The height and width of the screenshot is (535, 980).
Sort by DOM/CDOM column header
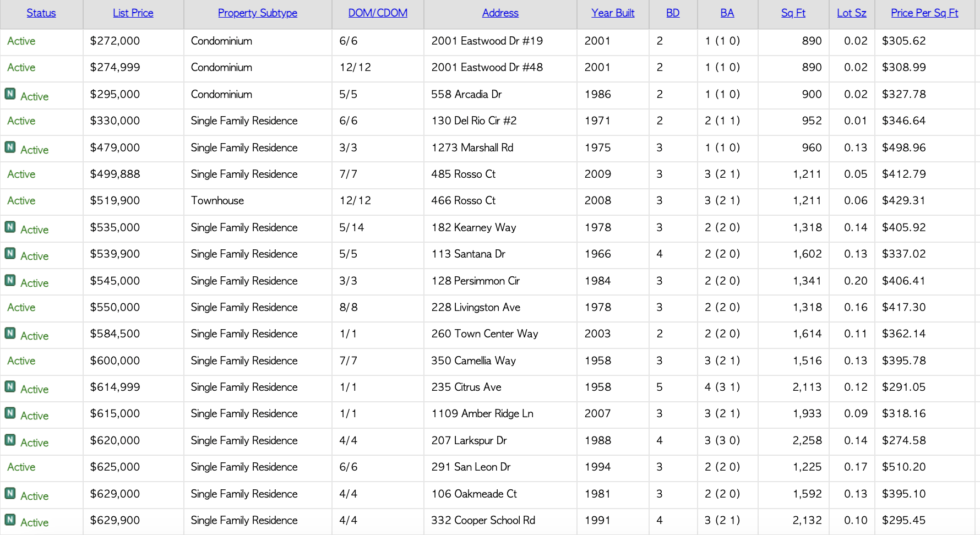pos(378,13)
